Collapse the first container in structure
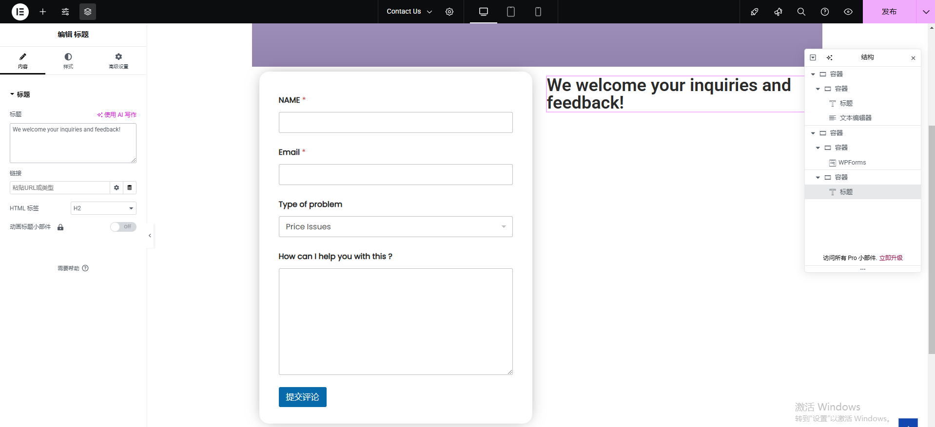 (813, 74)
